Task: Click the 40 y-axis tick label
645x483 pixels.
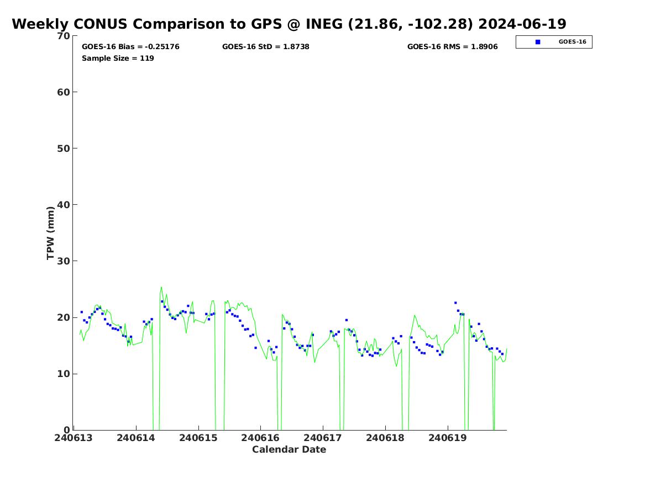Action: (x=64, y=205)
